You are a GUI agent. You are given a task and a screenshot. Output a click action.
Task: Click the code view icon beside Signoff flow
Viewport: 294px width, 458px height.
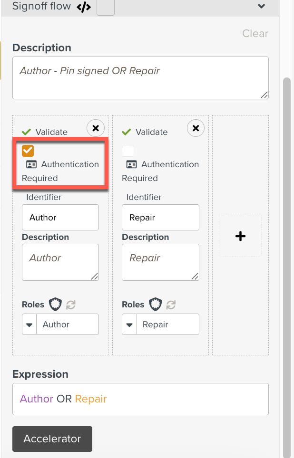point(83,7)
